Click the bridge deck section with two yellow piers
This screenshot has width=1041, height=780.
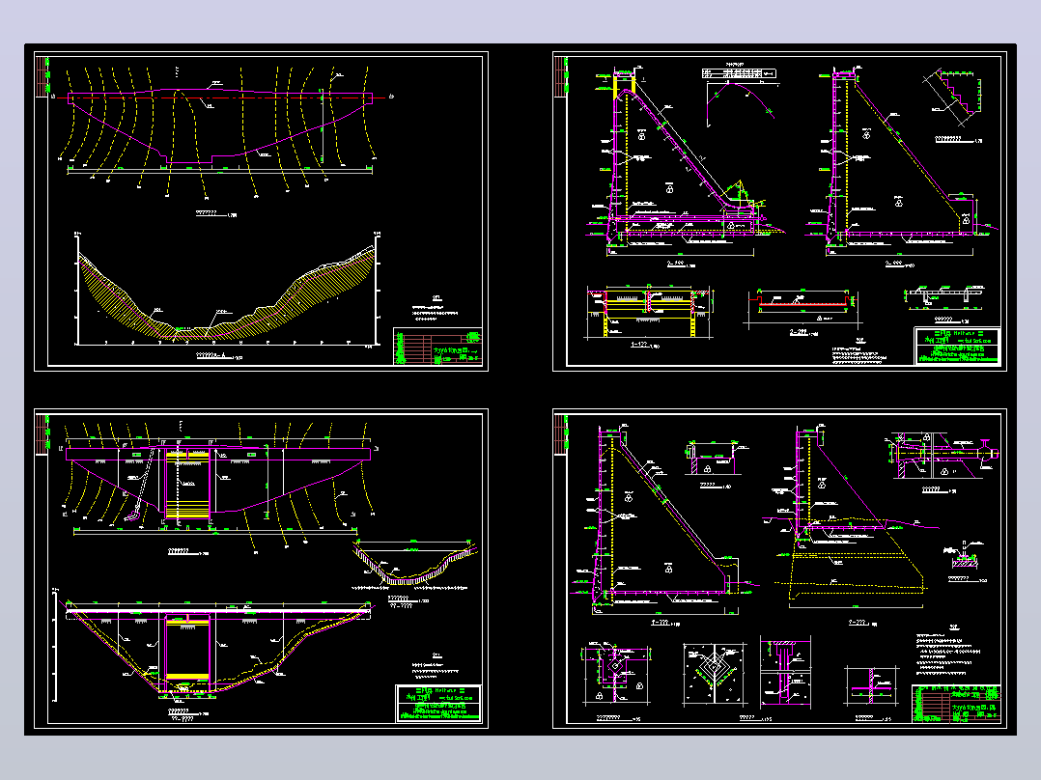click(x=649, y=312)
